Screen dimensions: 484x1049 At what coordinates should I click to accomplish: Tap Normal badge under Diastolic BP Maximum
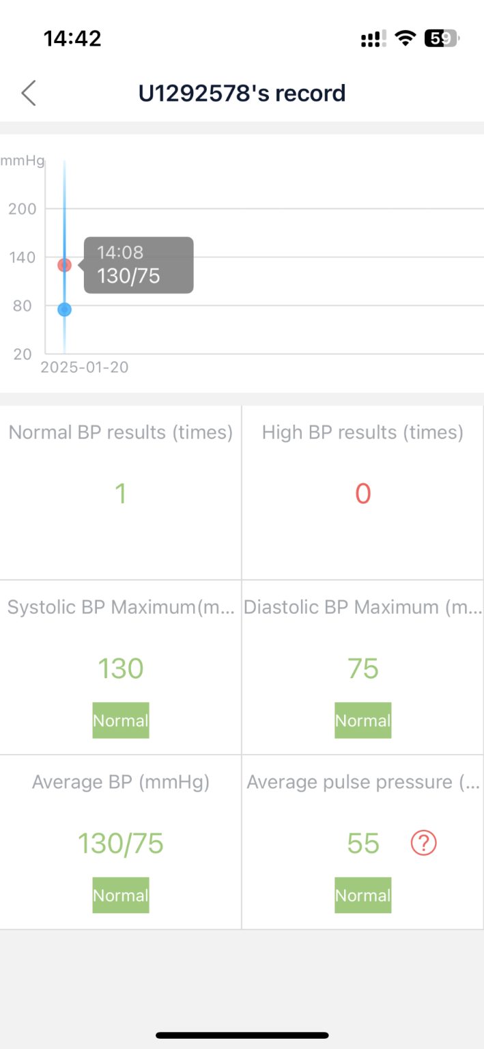(363, 721)
